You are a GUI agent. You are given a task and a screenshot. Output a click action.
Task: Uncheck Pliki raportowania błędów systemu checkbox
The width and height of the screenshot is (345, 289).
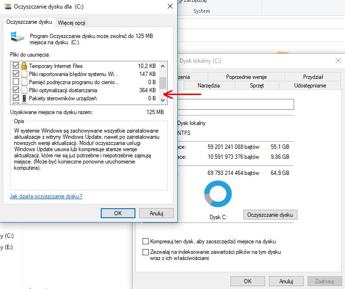click(x=16, y=74)
